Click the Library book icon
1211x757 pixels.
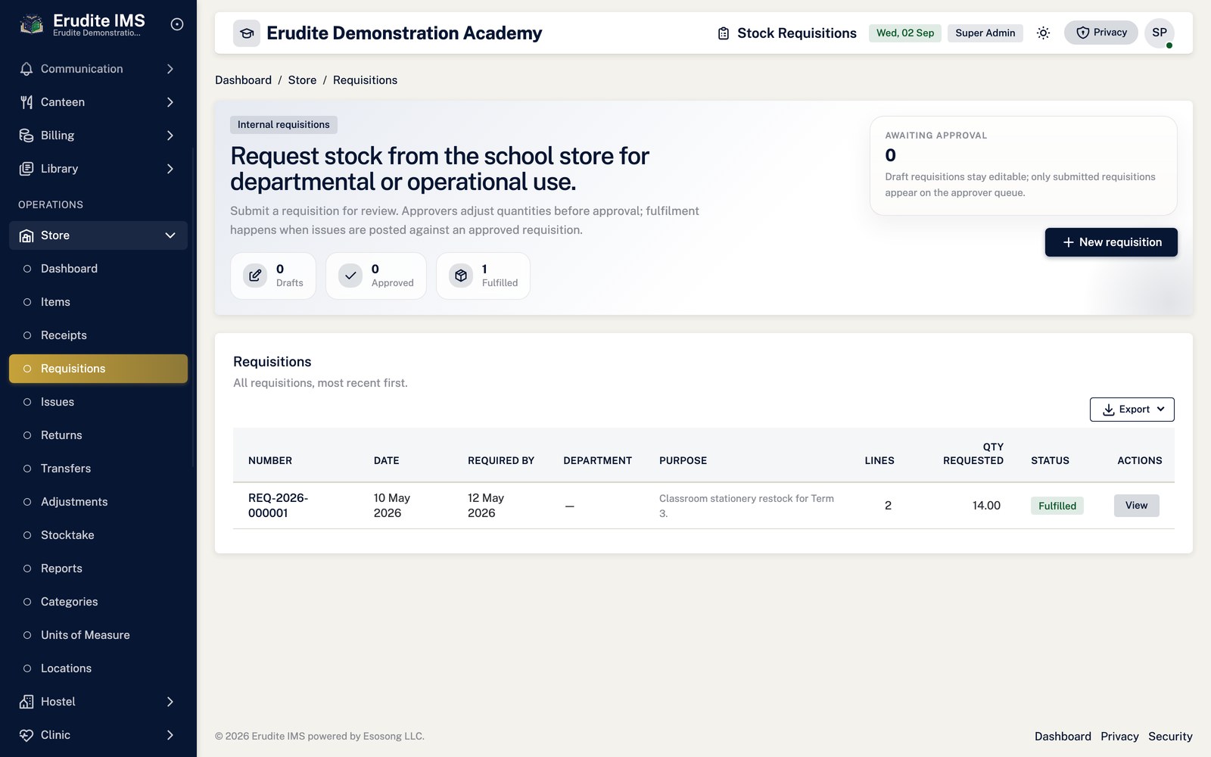click(x=26, y=169)
